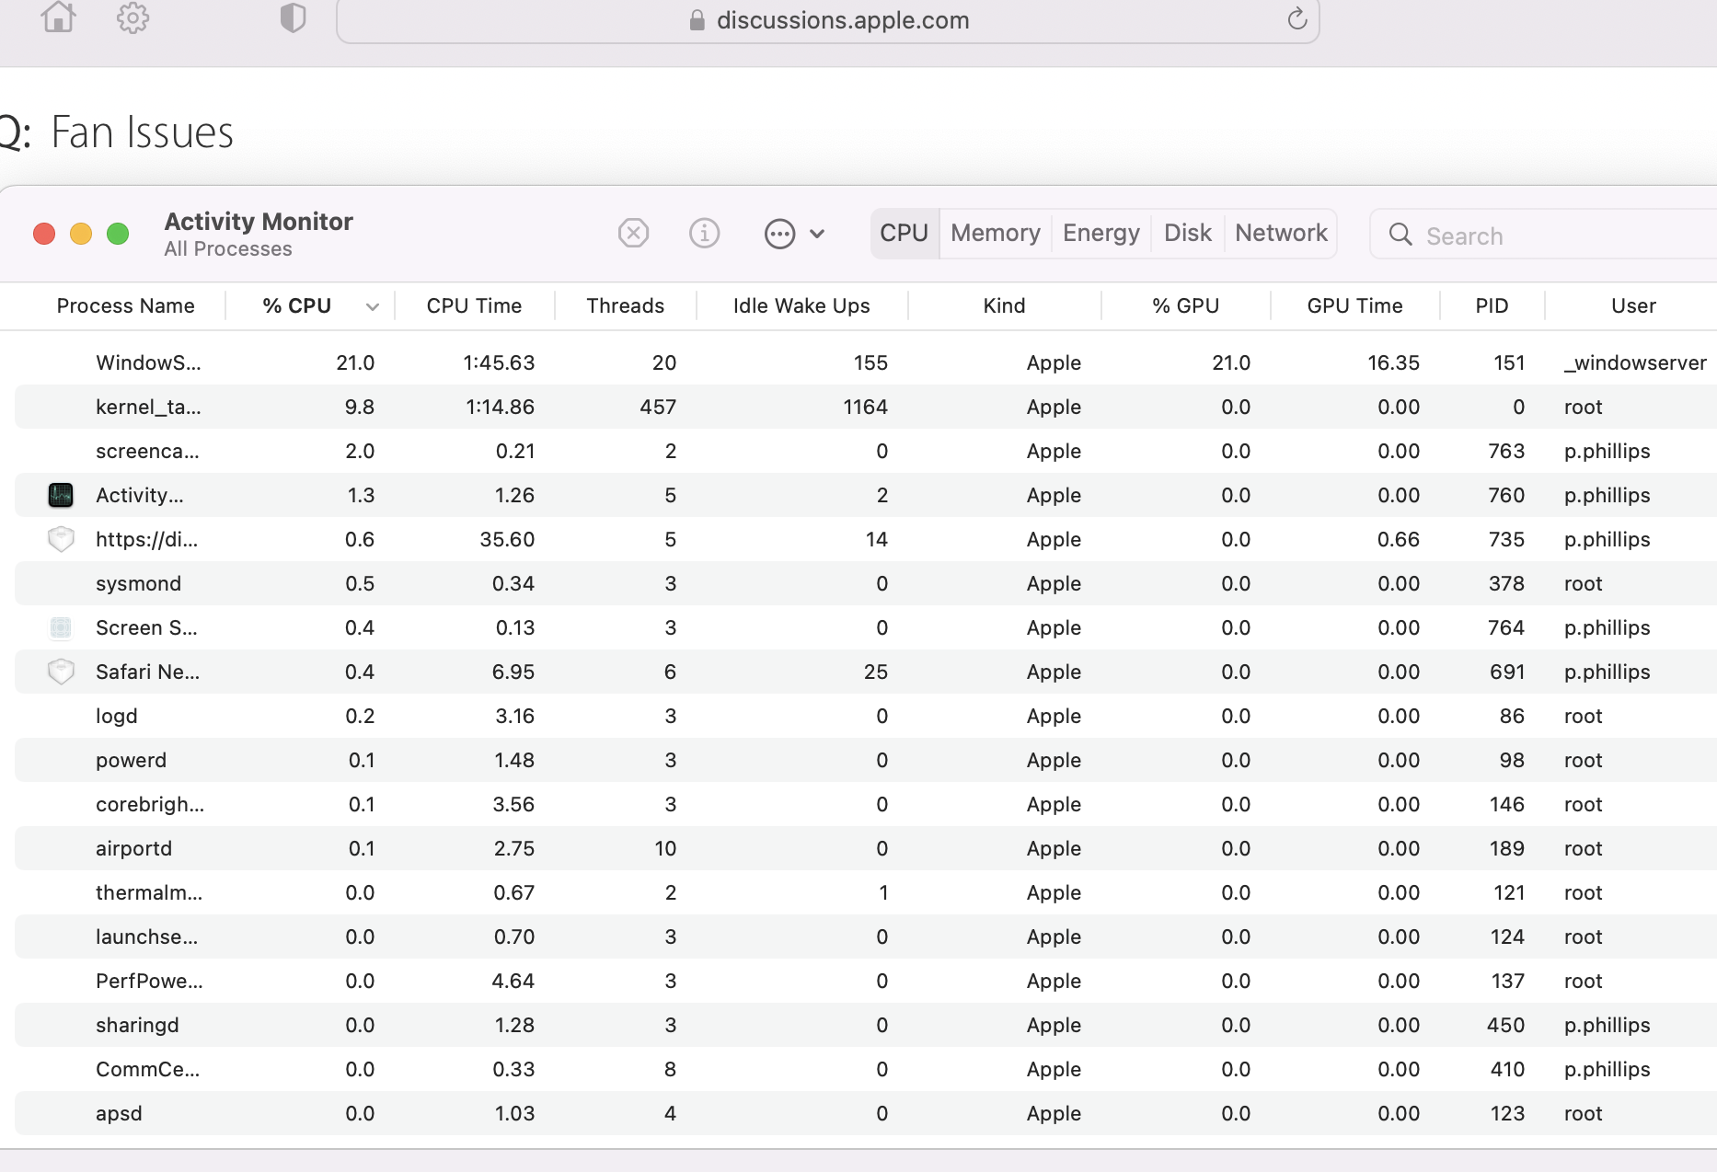Select the kernel_ta... process row
1717x1172 pixels.
pyautogui.click(x=866, y=407)
